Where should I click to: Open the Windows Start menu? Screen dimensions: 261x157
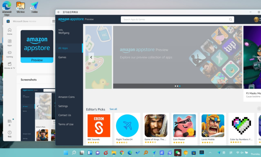click(66, 153)
